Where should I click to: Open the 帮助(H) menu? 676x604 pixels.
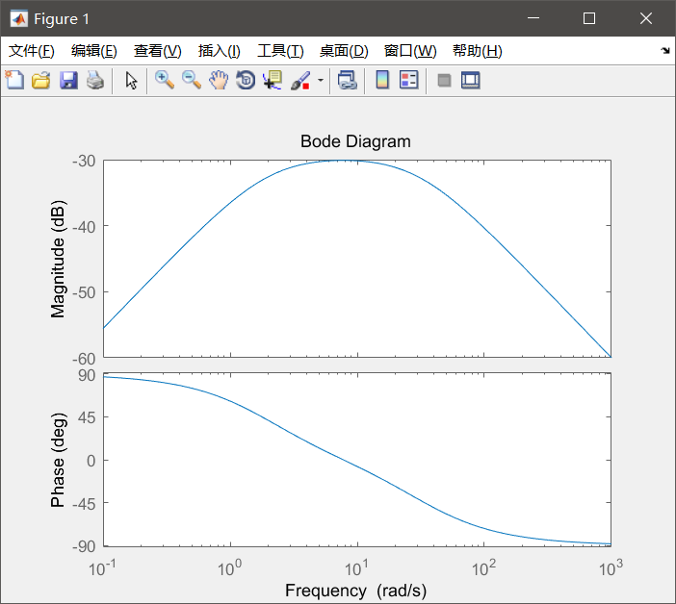pos(478,51)
